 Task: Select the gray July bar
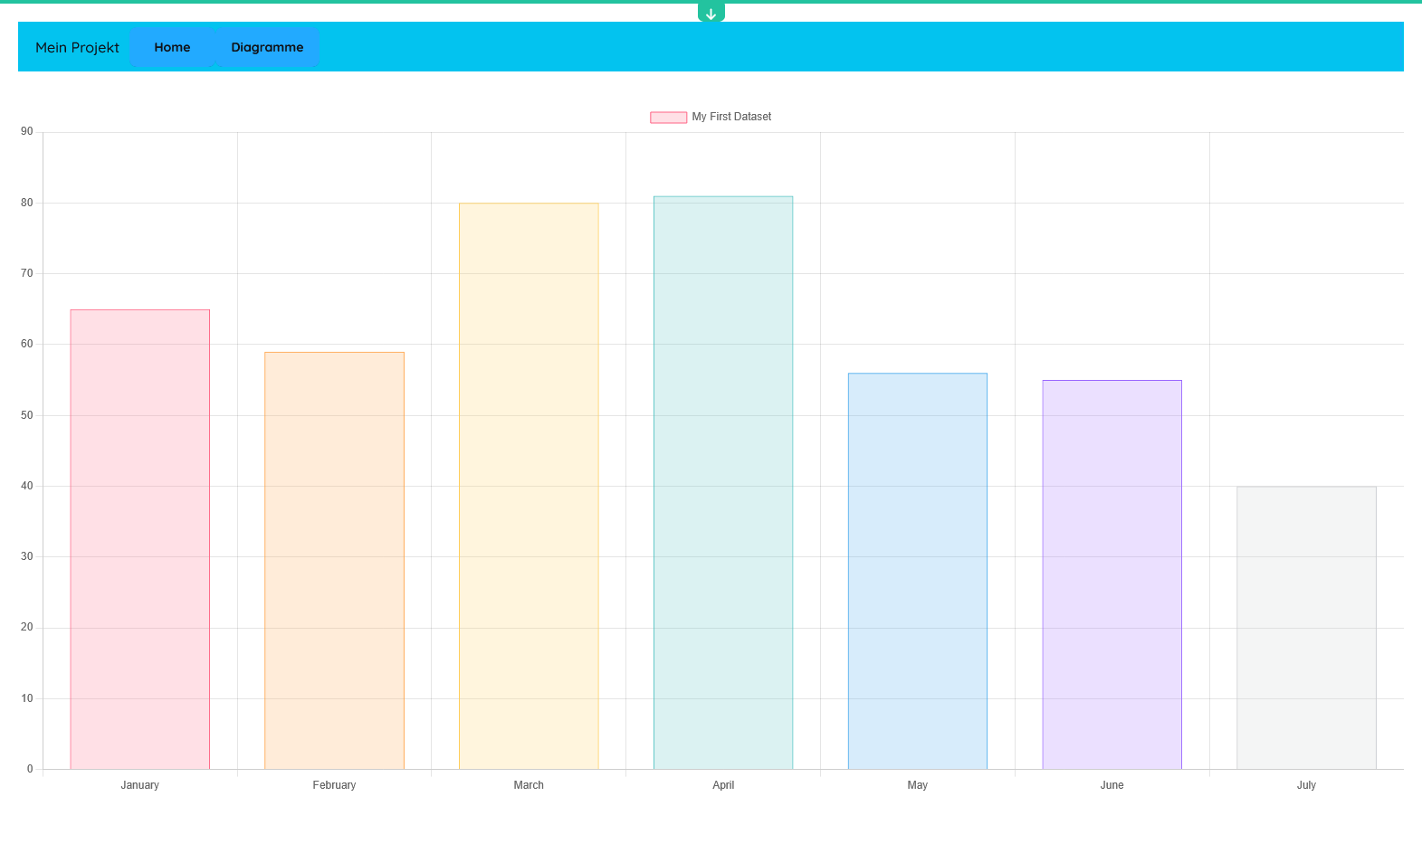1306,628
